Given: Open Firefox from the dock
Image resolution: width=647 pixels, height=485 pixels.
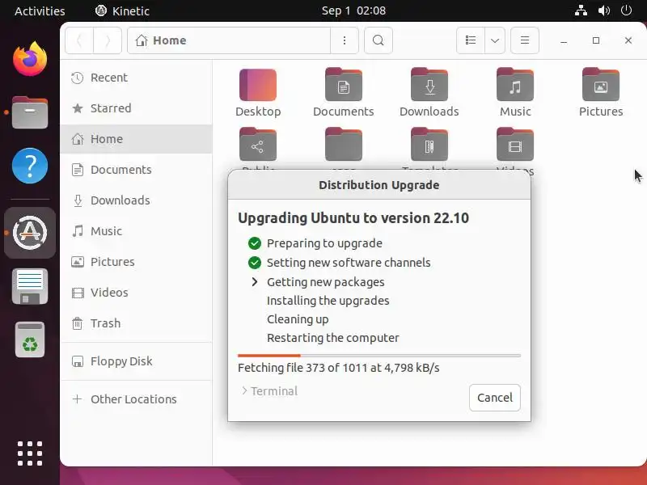Looking at the screenshot, I should click(30, 59).
